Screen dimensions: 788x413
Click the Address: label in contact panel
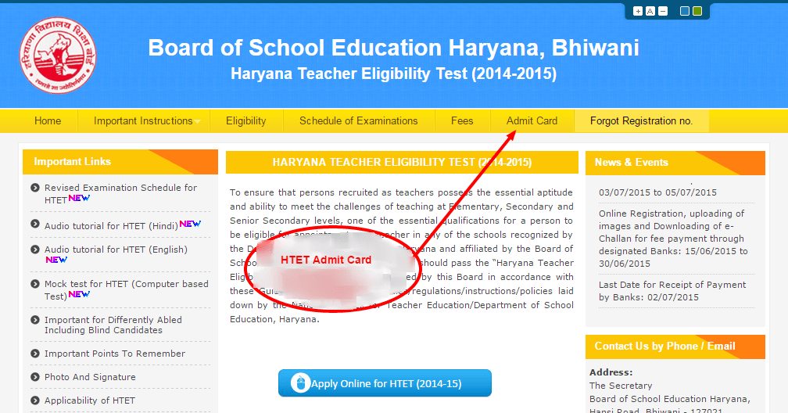coord(611,373)
